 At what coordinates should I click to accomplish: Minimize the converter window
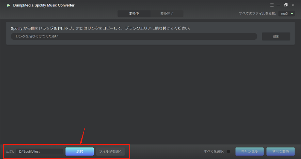pyautogui.click(x=278, y=5)
